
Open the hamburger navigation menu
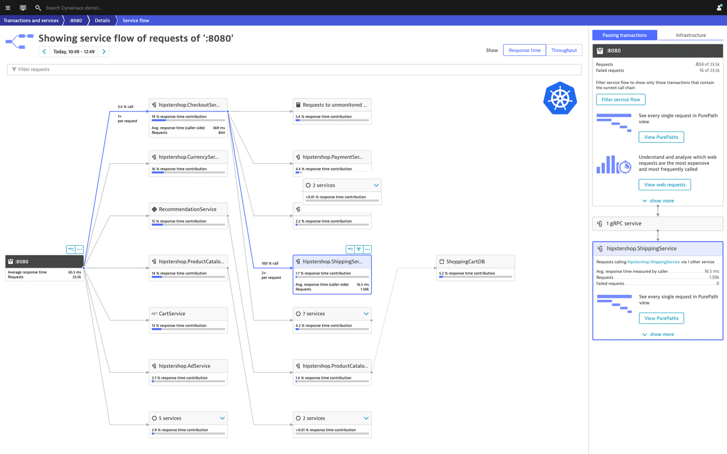point(8,8)
